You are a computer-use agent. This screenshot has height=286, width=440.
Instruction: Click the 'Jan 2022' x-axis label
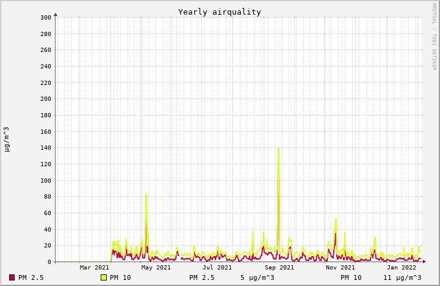(402, 268)
